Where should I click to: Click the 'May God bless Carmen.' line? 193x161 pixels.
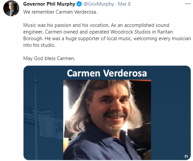(49, 58)
